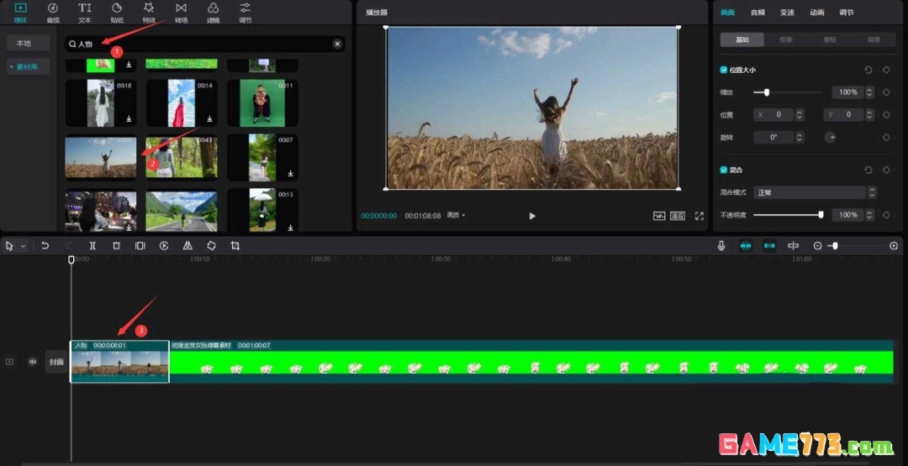The image size is (908, 466).
Task: Click the crop tool icon in timeline toolbar
Action: pyautogui.click(x=235, y=246)
